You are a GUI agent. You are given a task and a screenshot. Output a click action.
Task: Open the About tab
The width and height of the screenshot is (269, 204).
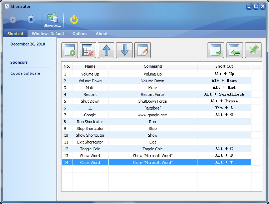(102, 34)
